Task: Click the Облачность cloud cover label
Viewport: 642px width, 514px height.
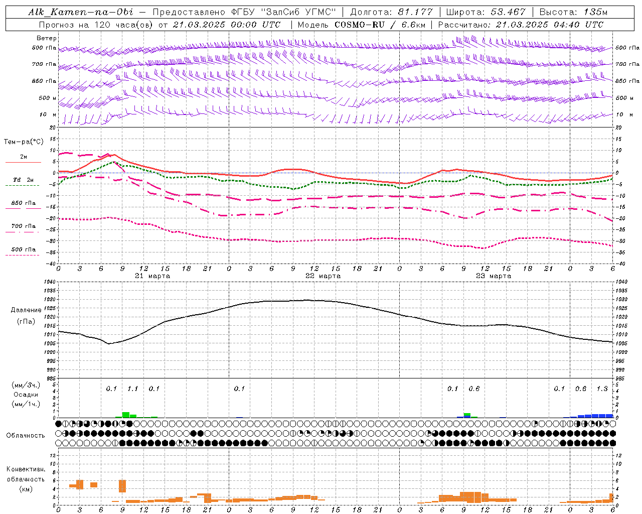Action: [x=26, y=436]
